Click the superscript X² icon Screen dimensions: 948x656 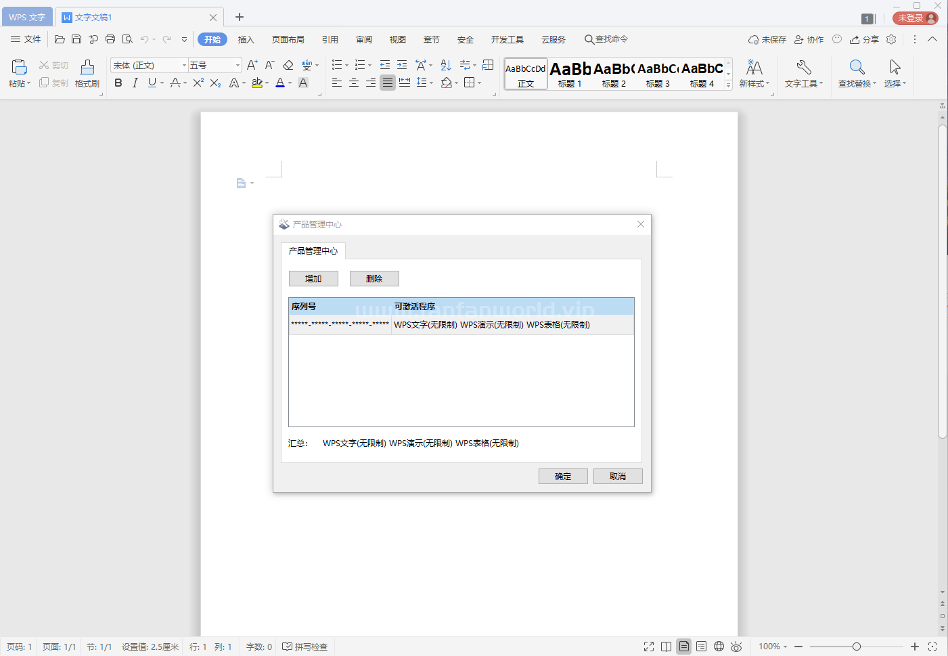click(x=198, y=83)
